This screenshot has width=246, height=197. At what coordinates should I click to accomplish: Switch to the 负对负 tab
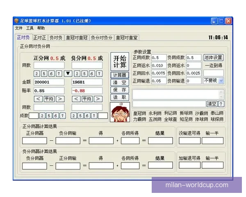56,38
